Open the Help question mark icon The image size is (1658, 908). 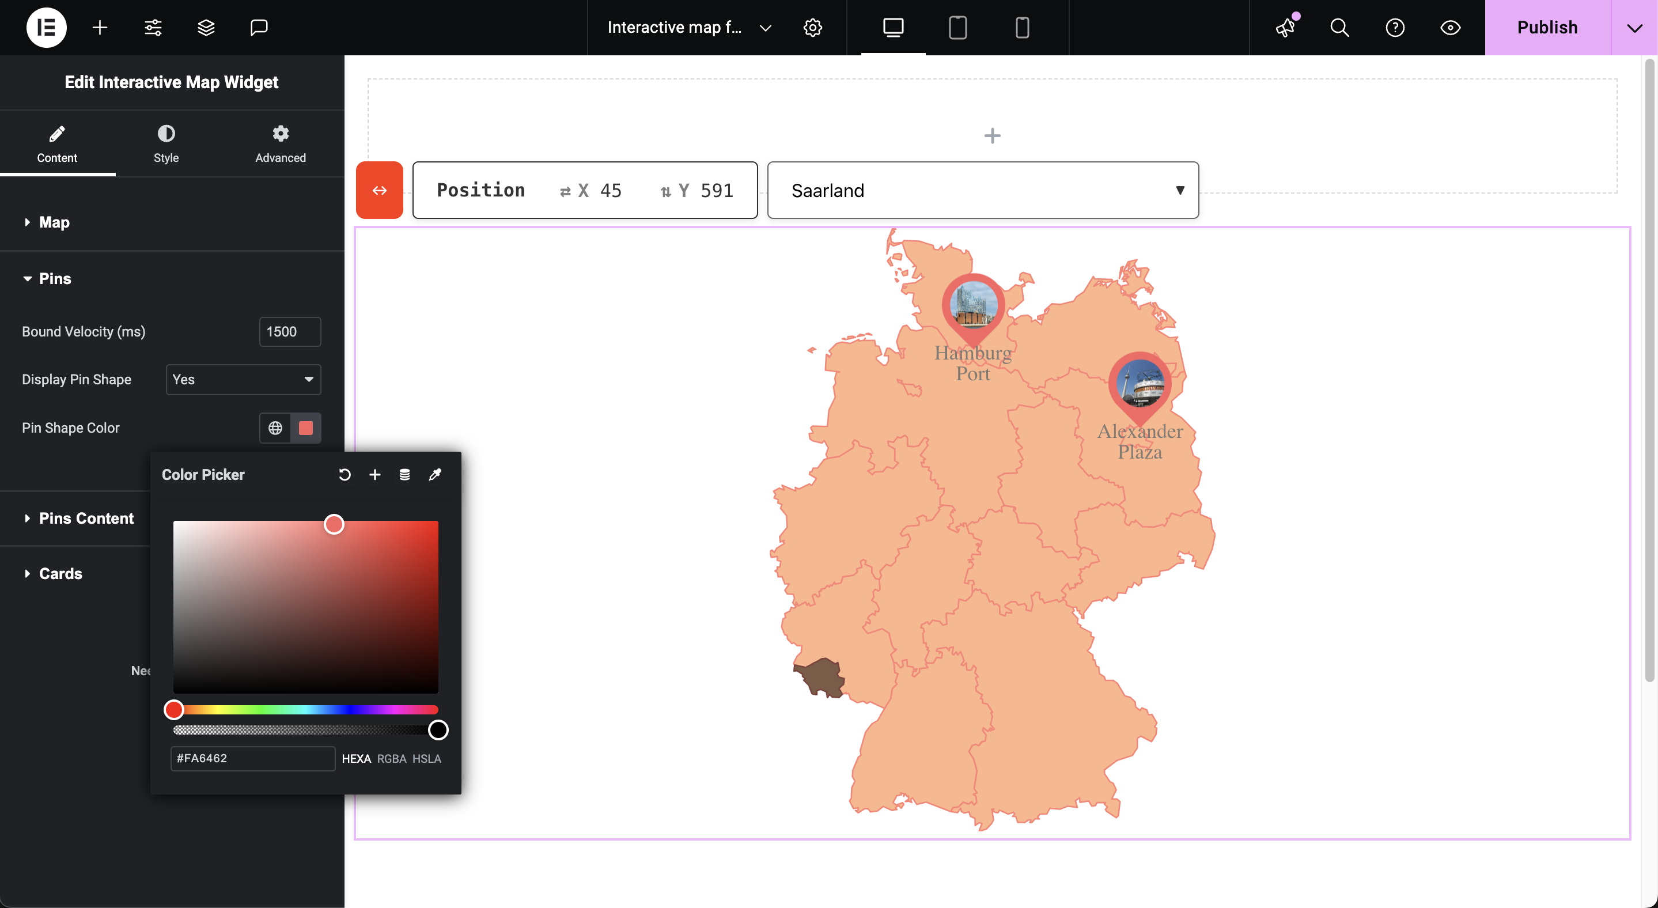1395,28
